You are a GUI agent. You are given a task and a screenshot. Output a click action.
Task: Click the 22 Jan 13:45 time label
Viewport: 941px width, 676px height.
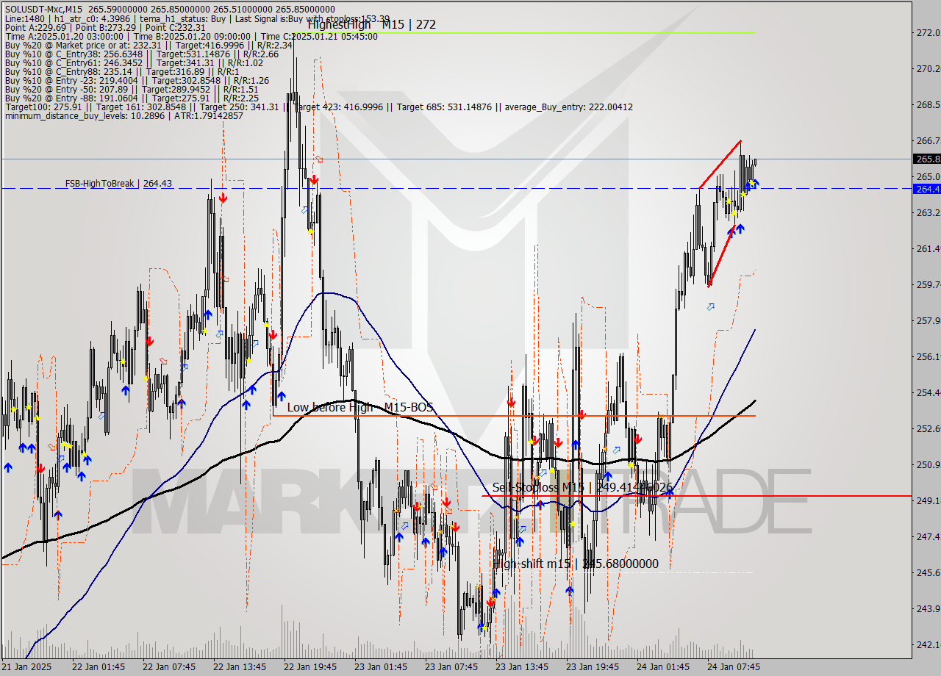[x=240, y=666]
